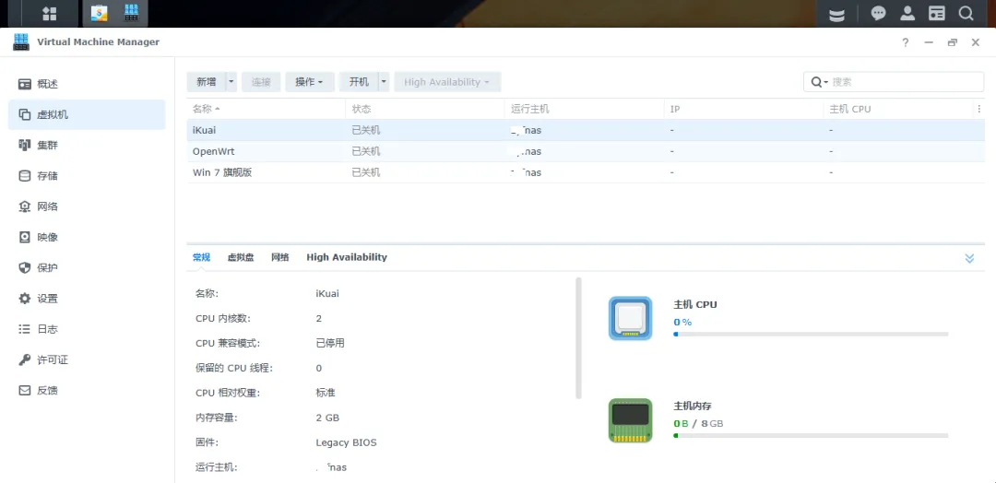Click the 运行主机 column header
The height and width of the screenshot is (483, 996).
[585, 109]
